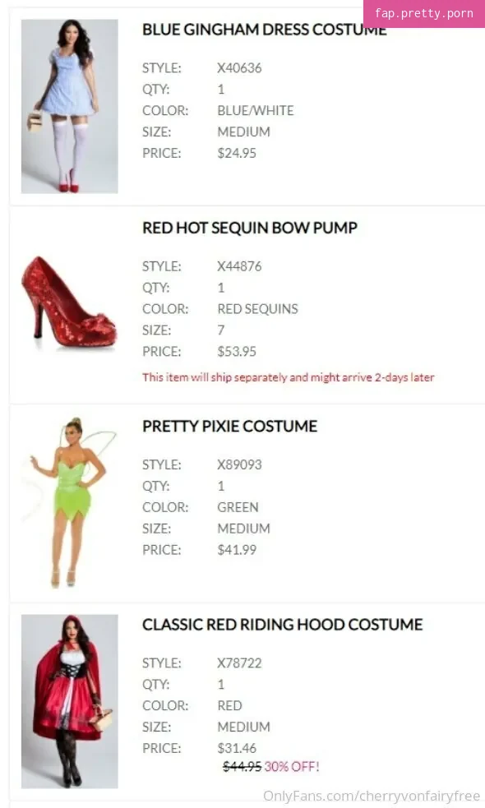The height and width of the screenshot is (808, 485).
Task: Click the 30% OFF! discount label
Action: (292, 767)
